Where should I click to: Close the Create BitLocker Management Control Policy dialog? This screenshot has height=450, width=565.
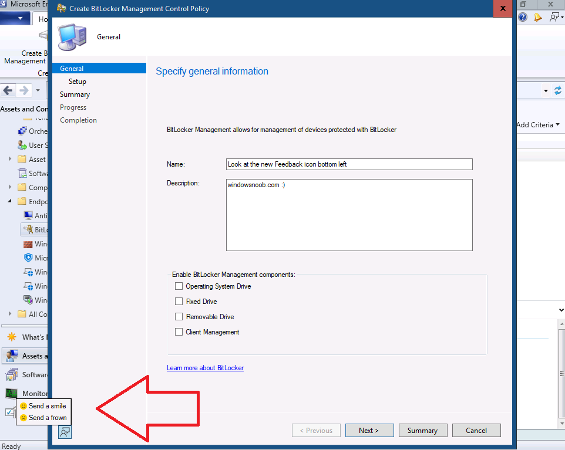pos(503,8)
